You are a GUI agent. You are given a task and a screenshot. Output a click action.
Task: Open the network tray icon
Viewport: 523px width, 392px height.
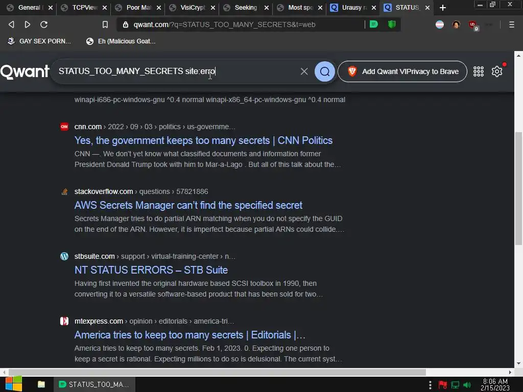pos(455,385)
